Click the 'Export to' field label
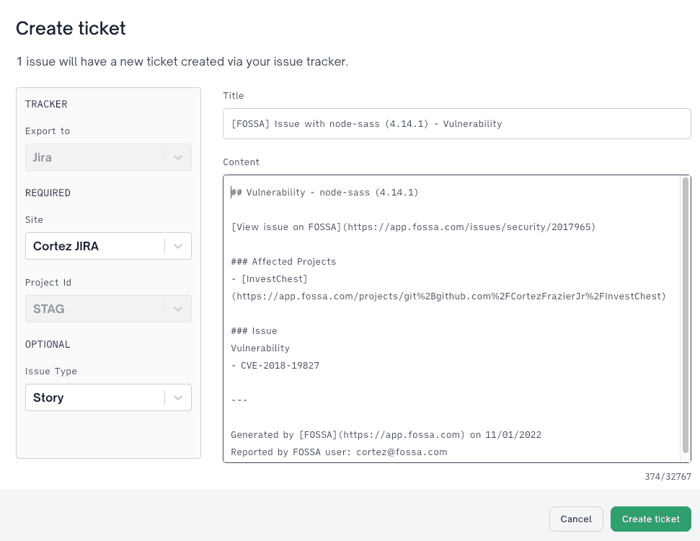The image size is (700, 541). click(x=48, y=131)
